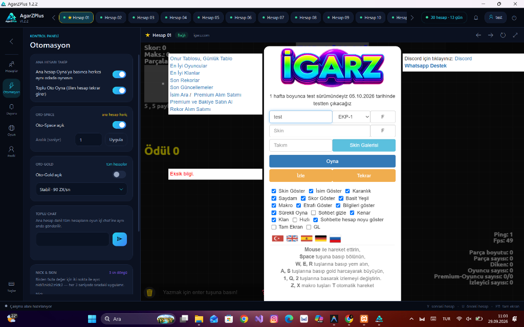Open the Duyuru bell sidebar icon
The height and width of the screenshot is (327, 524).
click(11, 109)
